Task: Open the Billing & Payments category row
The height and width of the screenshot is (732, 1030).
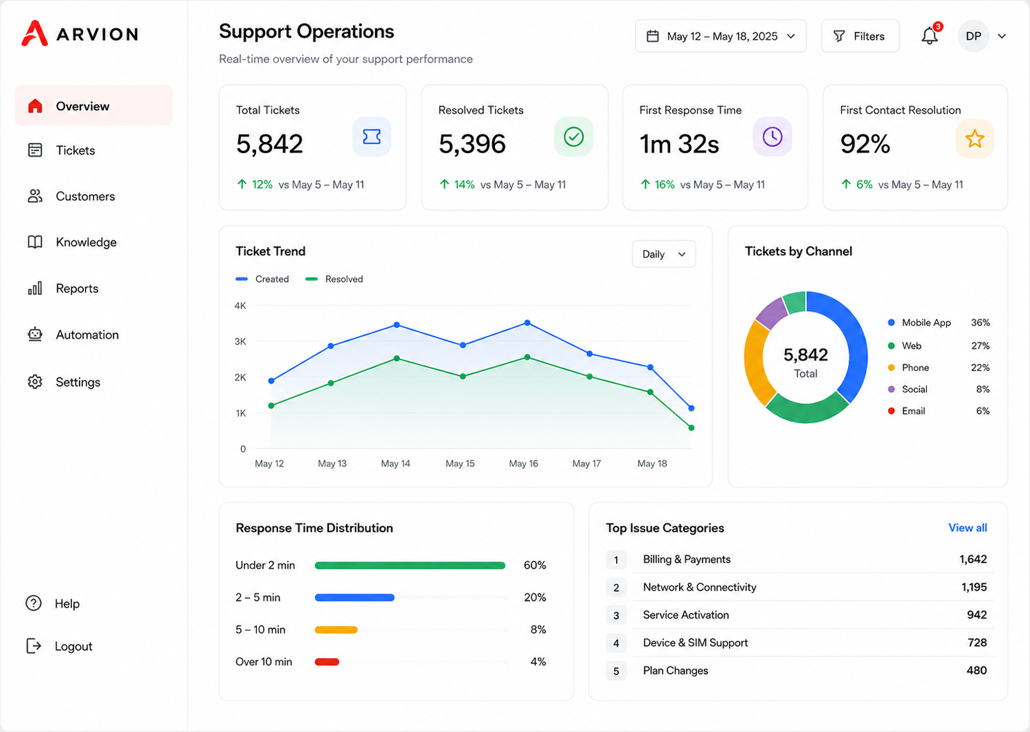Action: coord(799,559)
